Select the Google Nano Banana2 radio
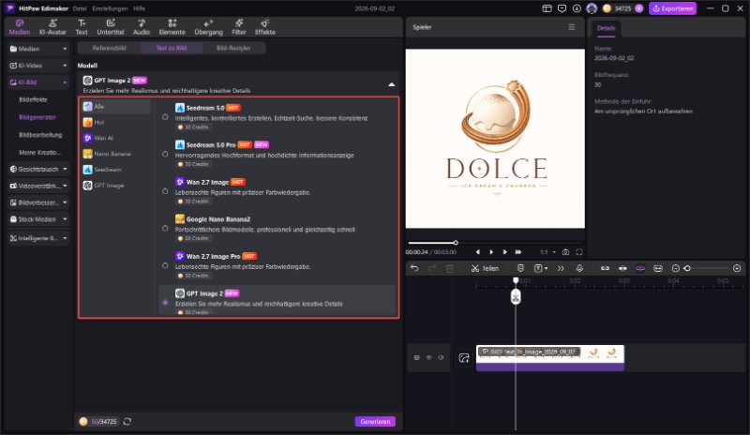This screenshot has width=750, height=435. (x=165, y=228)
